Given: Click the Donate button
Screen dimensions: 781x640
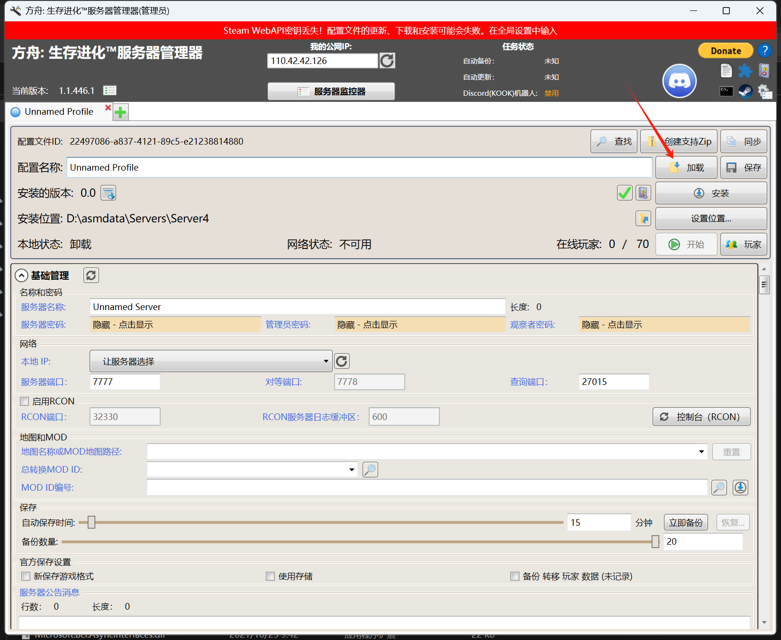Looking at the screenshot, I should coord(726,51).
